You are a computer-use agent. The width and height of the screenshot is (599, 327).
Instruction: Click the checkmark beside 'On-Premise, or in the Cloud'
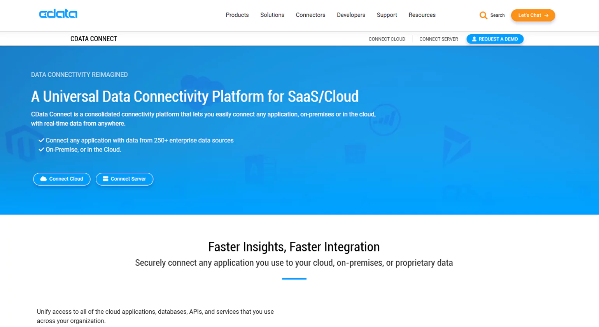42,149
